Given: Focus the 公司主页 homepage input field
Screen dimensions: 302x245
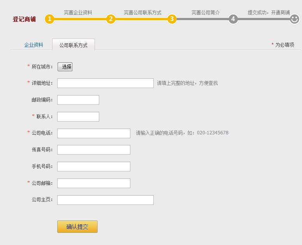Looking at the screenshot, I should 105,200.
